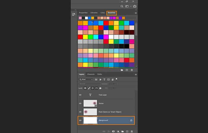Open the Kind filter dropdown
This screenshot has width=208, height=133.
[x=86, y=80]
